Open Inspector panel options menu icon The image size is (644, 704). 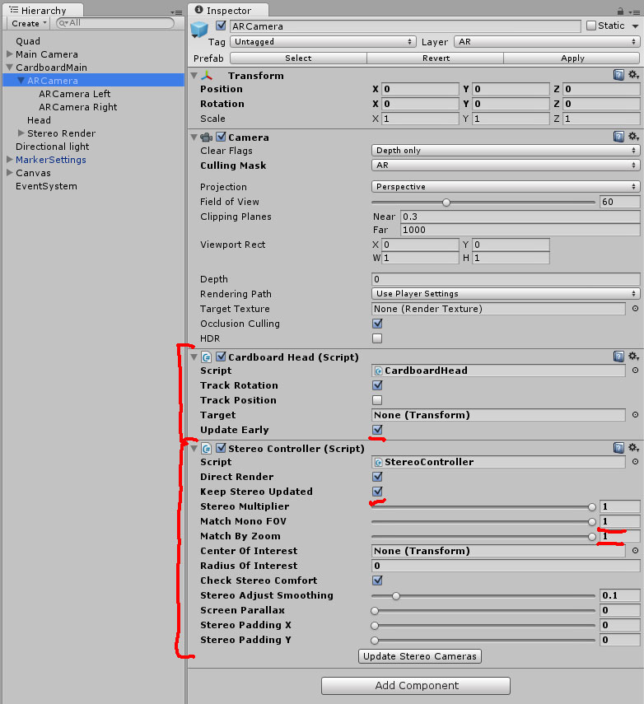(634, 12)
